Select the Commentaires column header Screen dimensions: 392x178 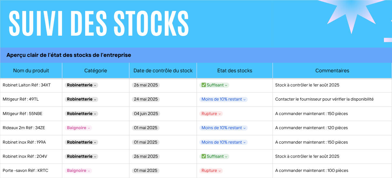point(332,71)
